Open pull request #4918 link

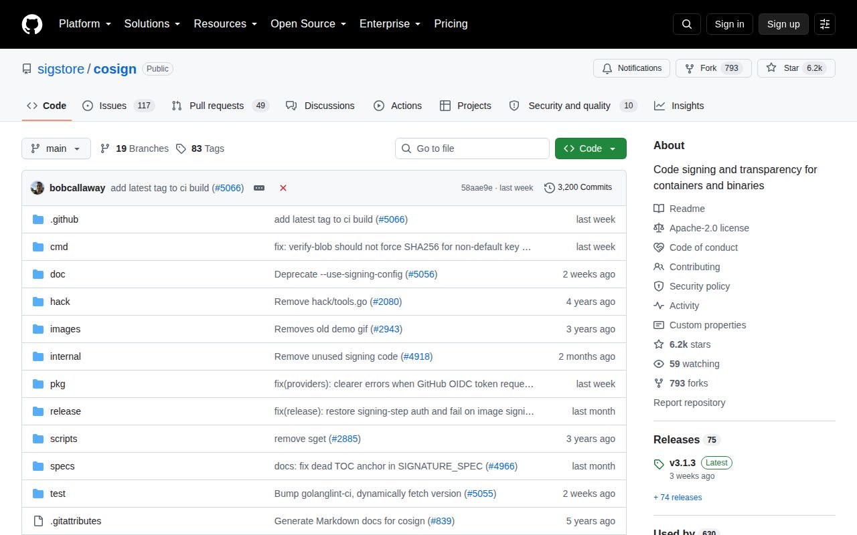(417, 356)
